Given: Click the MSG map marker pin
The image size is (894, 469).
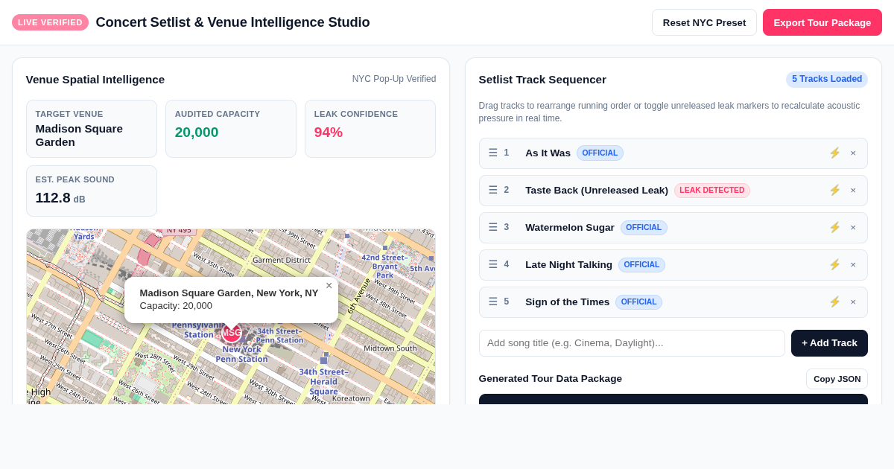Looking at the screenshot, I should pos(232,333).
